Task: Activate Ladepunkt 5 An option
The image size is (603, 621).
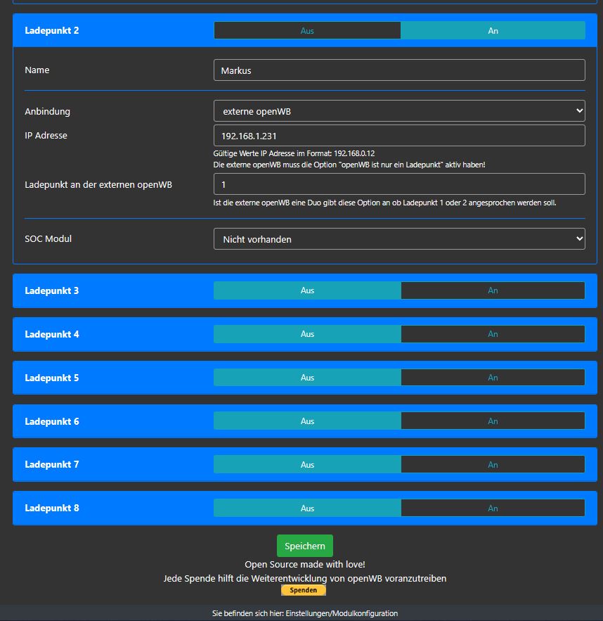Action: (493, 378)
